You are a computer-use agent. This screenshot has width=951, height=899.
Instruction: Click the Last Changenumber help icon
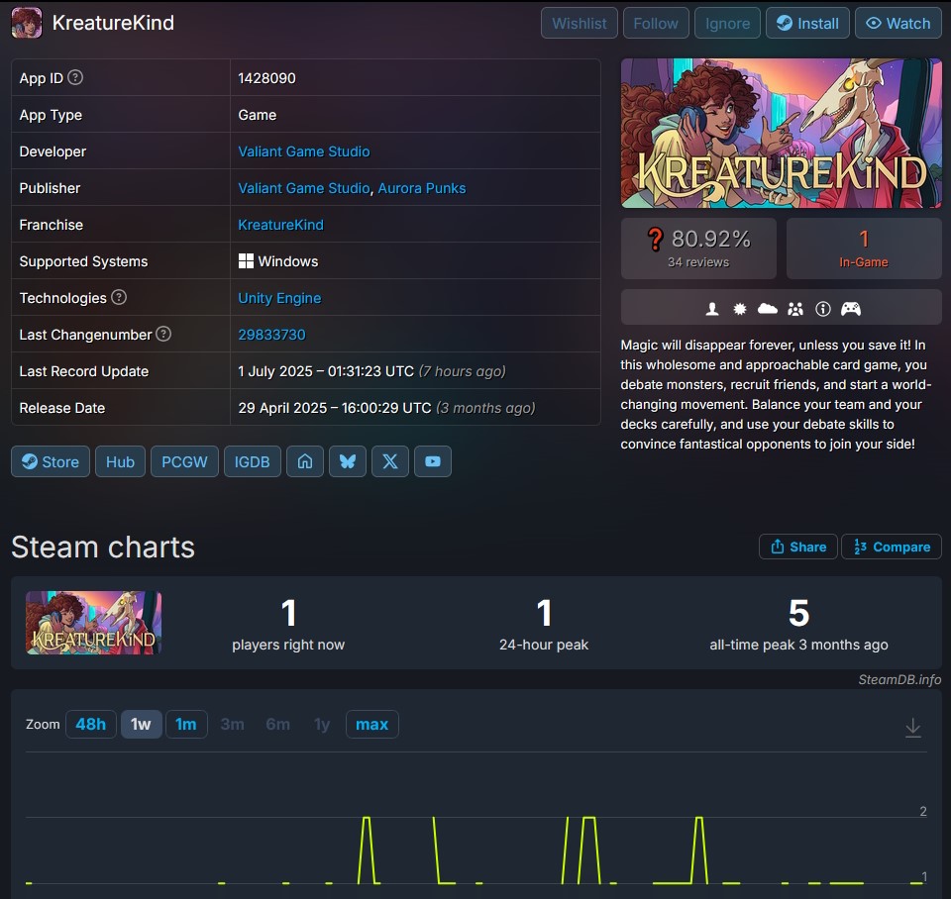(x=163, y=334)
